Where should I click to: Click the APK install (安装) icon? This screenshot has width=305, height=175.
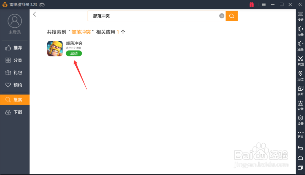(300, 105)
